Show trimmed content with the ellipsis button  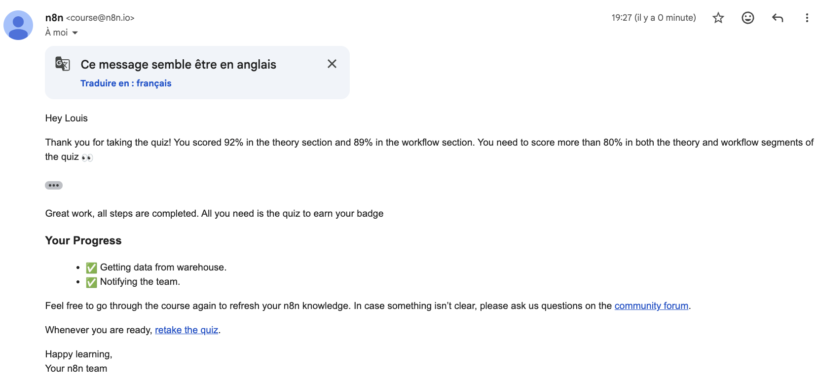point(54,186)
